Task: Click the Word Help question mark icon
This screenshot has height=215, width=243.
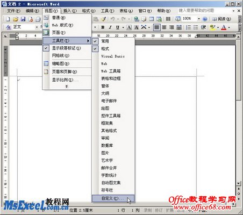Action: (x=205, y=19)
